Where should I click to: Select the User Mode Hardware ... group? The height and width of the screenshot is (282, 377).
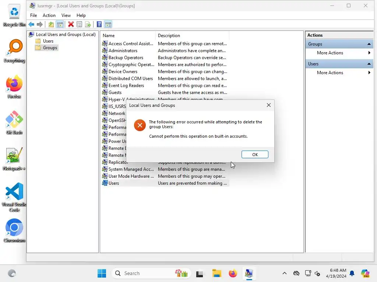click(165, 176)
